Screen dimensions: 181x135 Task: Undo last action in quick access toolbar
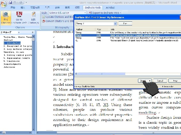click(x=15, y=2)
